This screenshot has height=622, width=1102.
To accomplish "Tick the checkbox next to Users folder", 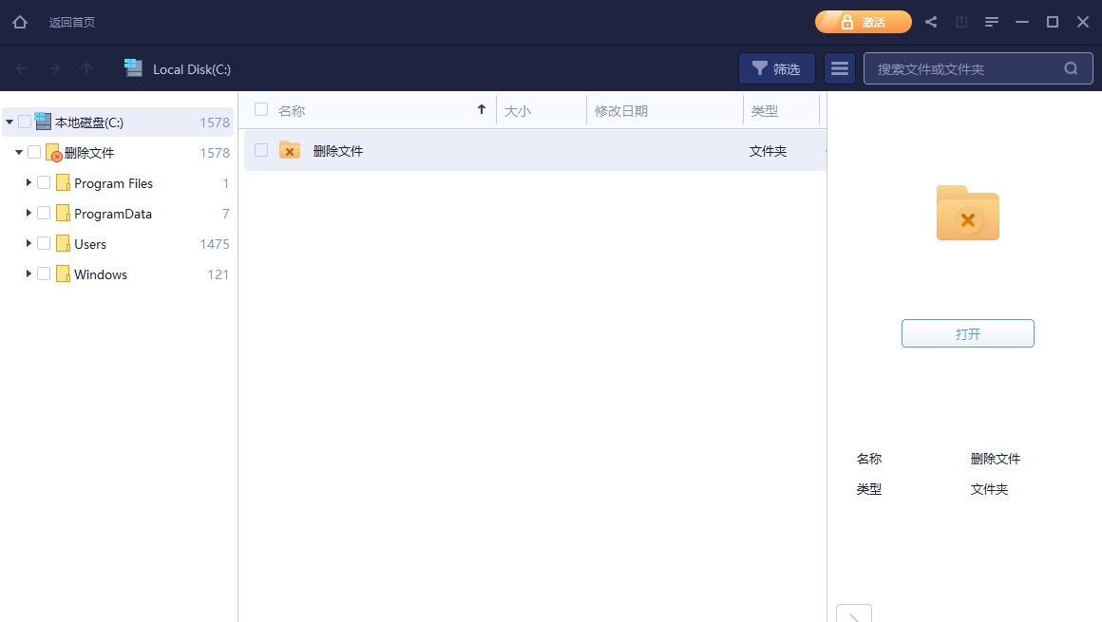I will coord(44,243).
